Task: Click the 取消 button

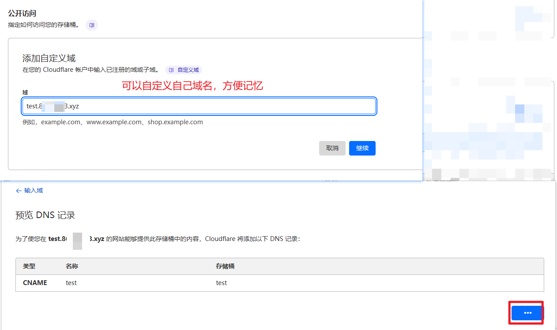Action: [332, 148]
